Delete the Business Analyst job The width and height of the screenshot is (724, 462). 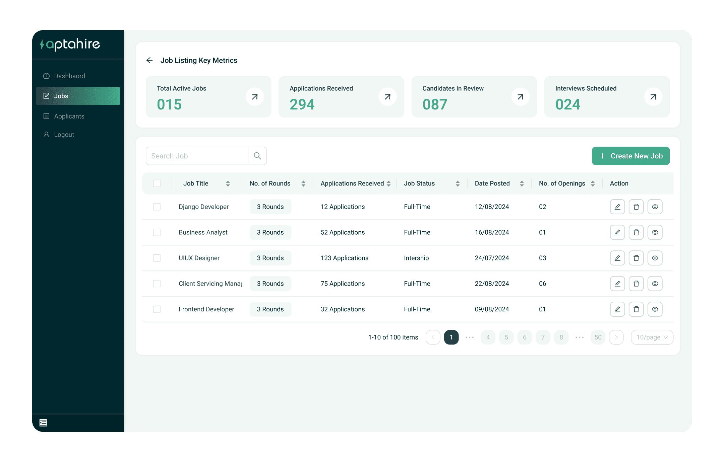(x=636, y=232)
